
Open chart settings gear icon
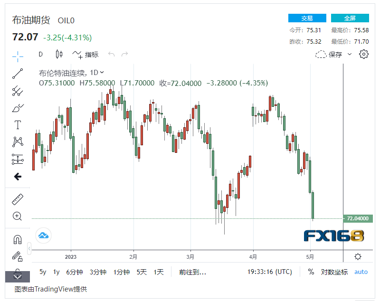pos(364,54)
